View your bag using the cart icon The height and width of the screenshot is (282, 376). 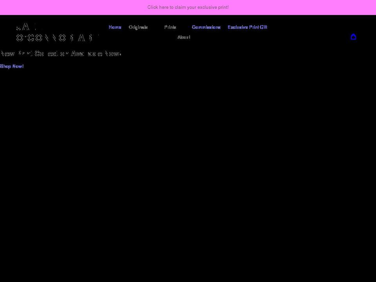pos(353,37)
